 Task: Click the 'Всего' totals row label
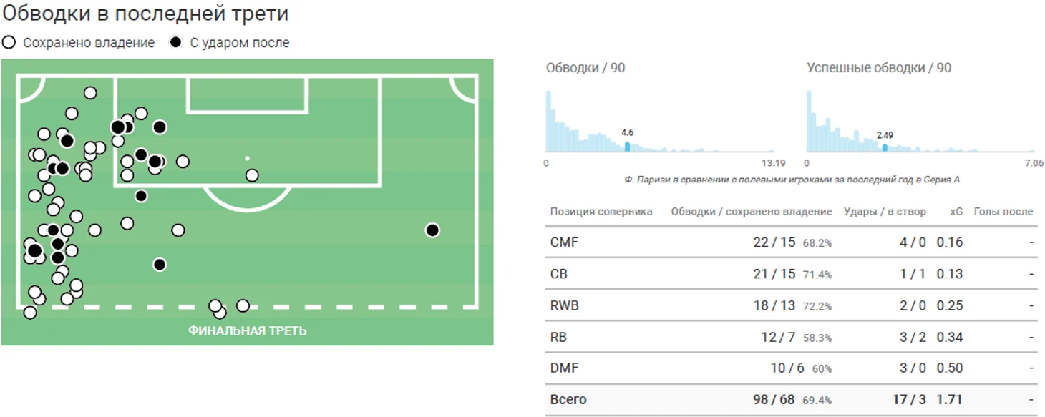point(568,399)
